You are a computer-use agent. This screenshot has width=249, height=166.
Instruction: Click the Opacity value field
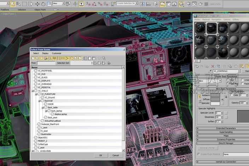243,103
